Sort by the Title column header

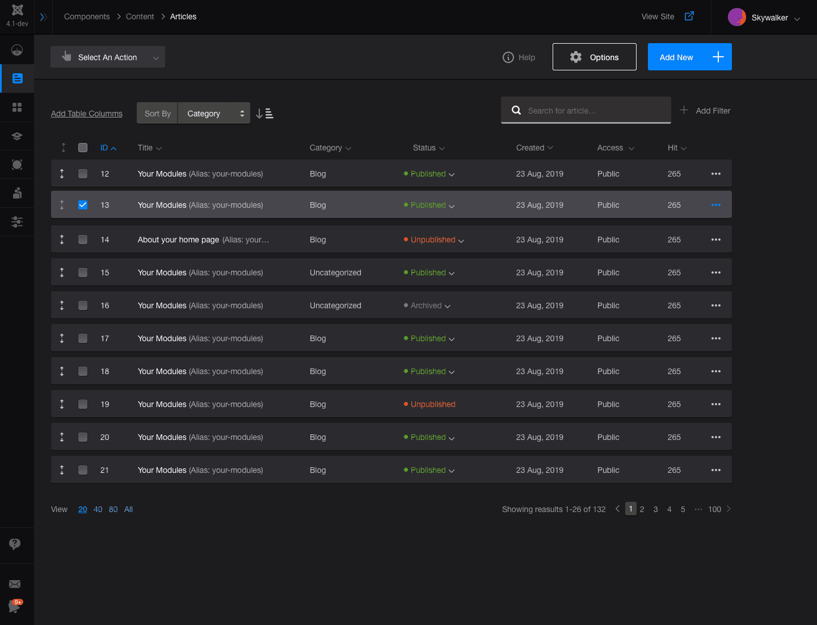(x=150, y=148)
